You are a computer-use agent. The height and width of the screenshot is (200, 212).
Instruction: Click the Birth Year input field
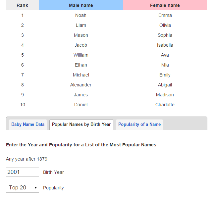[23, 172]
